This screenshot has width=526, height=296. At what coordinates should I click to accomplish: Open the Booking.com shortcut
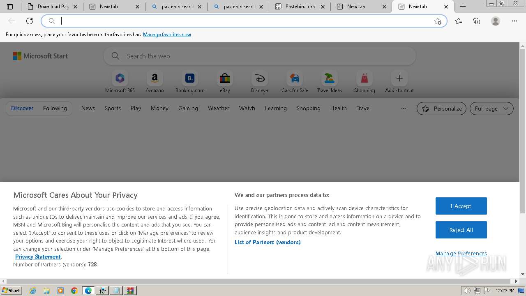click(x=190, y=82)
